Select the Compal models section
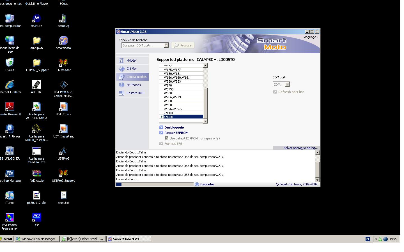This screenshot has height=252, width=404. (x=132, y=77)
